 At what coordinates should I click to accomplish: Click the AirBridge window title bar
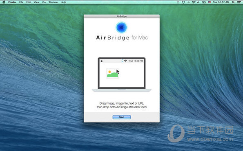122,16
